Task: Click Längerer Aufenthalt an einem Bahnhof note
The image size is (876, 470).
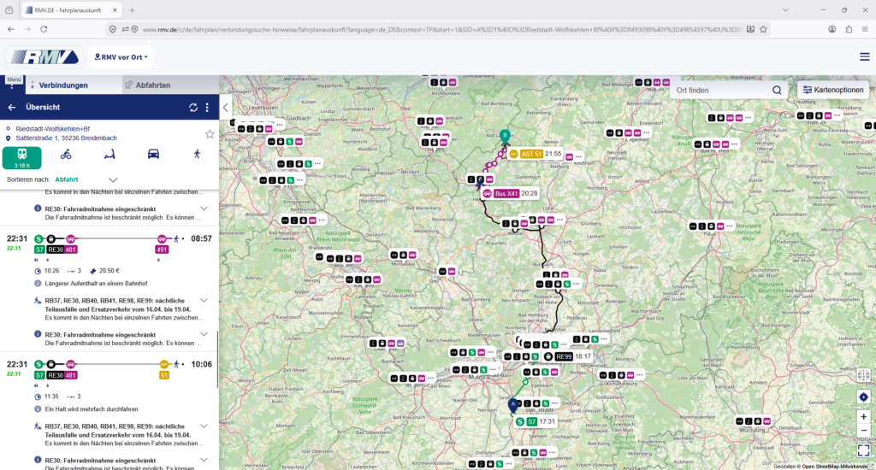Action: click(x=96, y=284)
